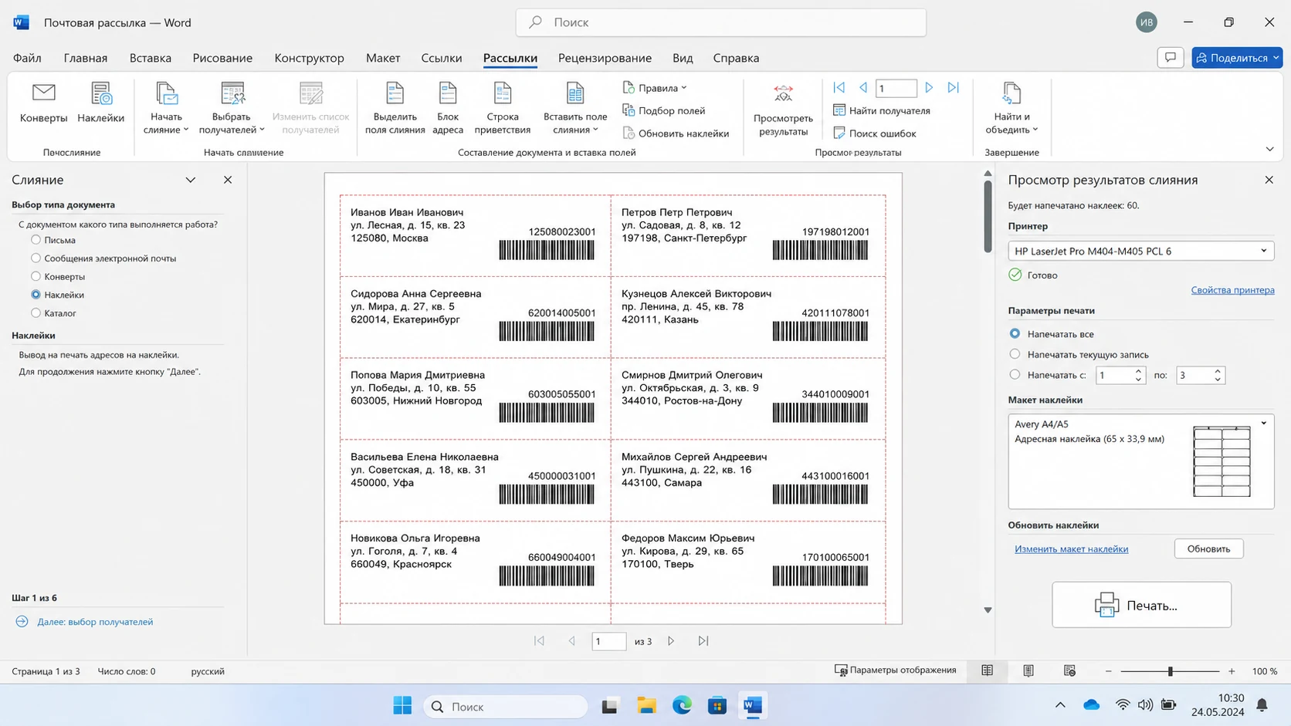Click the Обновить button in right pane
This screenshot has width=1291, height=726.
pyautogui.click(x=1208, y=549)
